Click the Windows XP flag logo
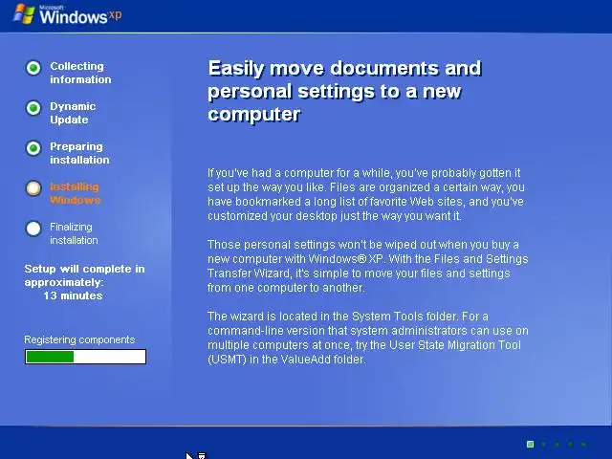 24,14
